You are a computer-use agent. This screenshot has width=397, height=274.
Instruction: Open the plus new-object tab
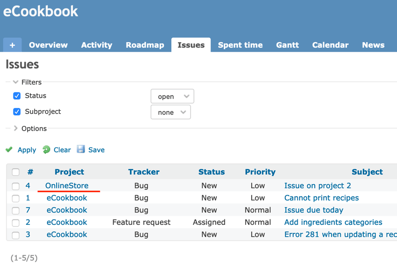12,45
